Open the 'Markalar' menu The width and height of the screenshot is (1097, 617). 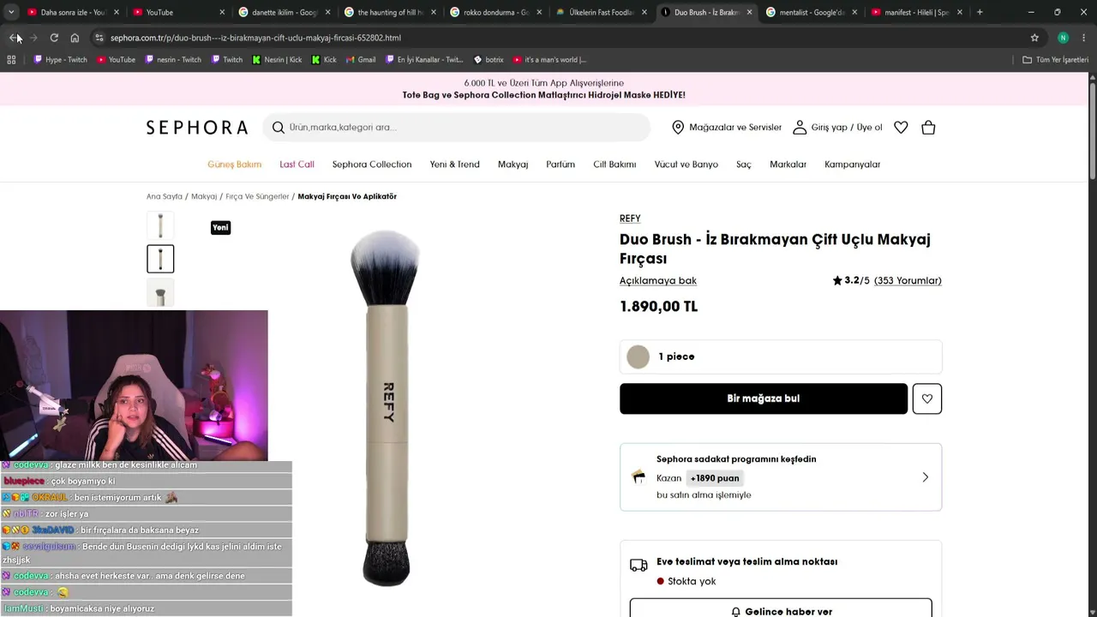click(x=788, y=165)
